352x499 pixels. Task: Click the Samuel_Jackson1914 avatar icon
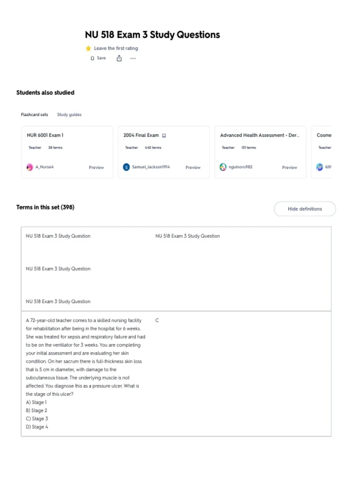pos(126,167)
